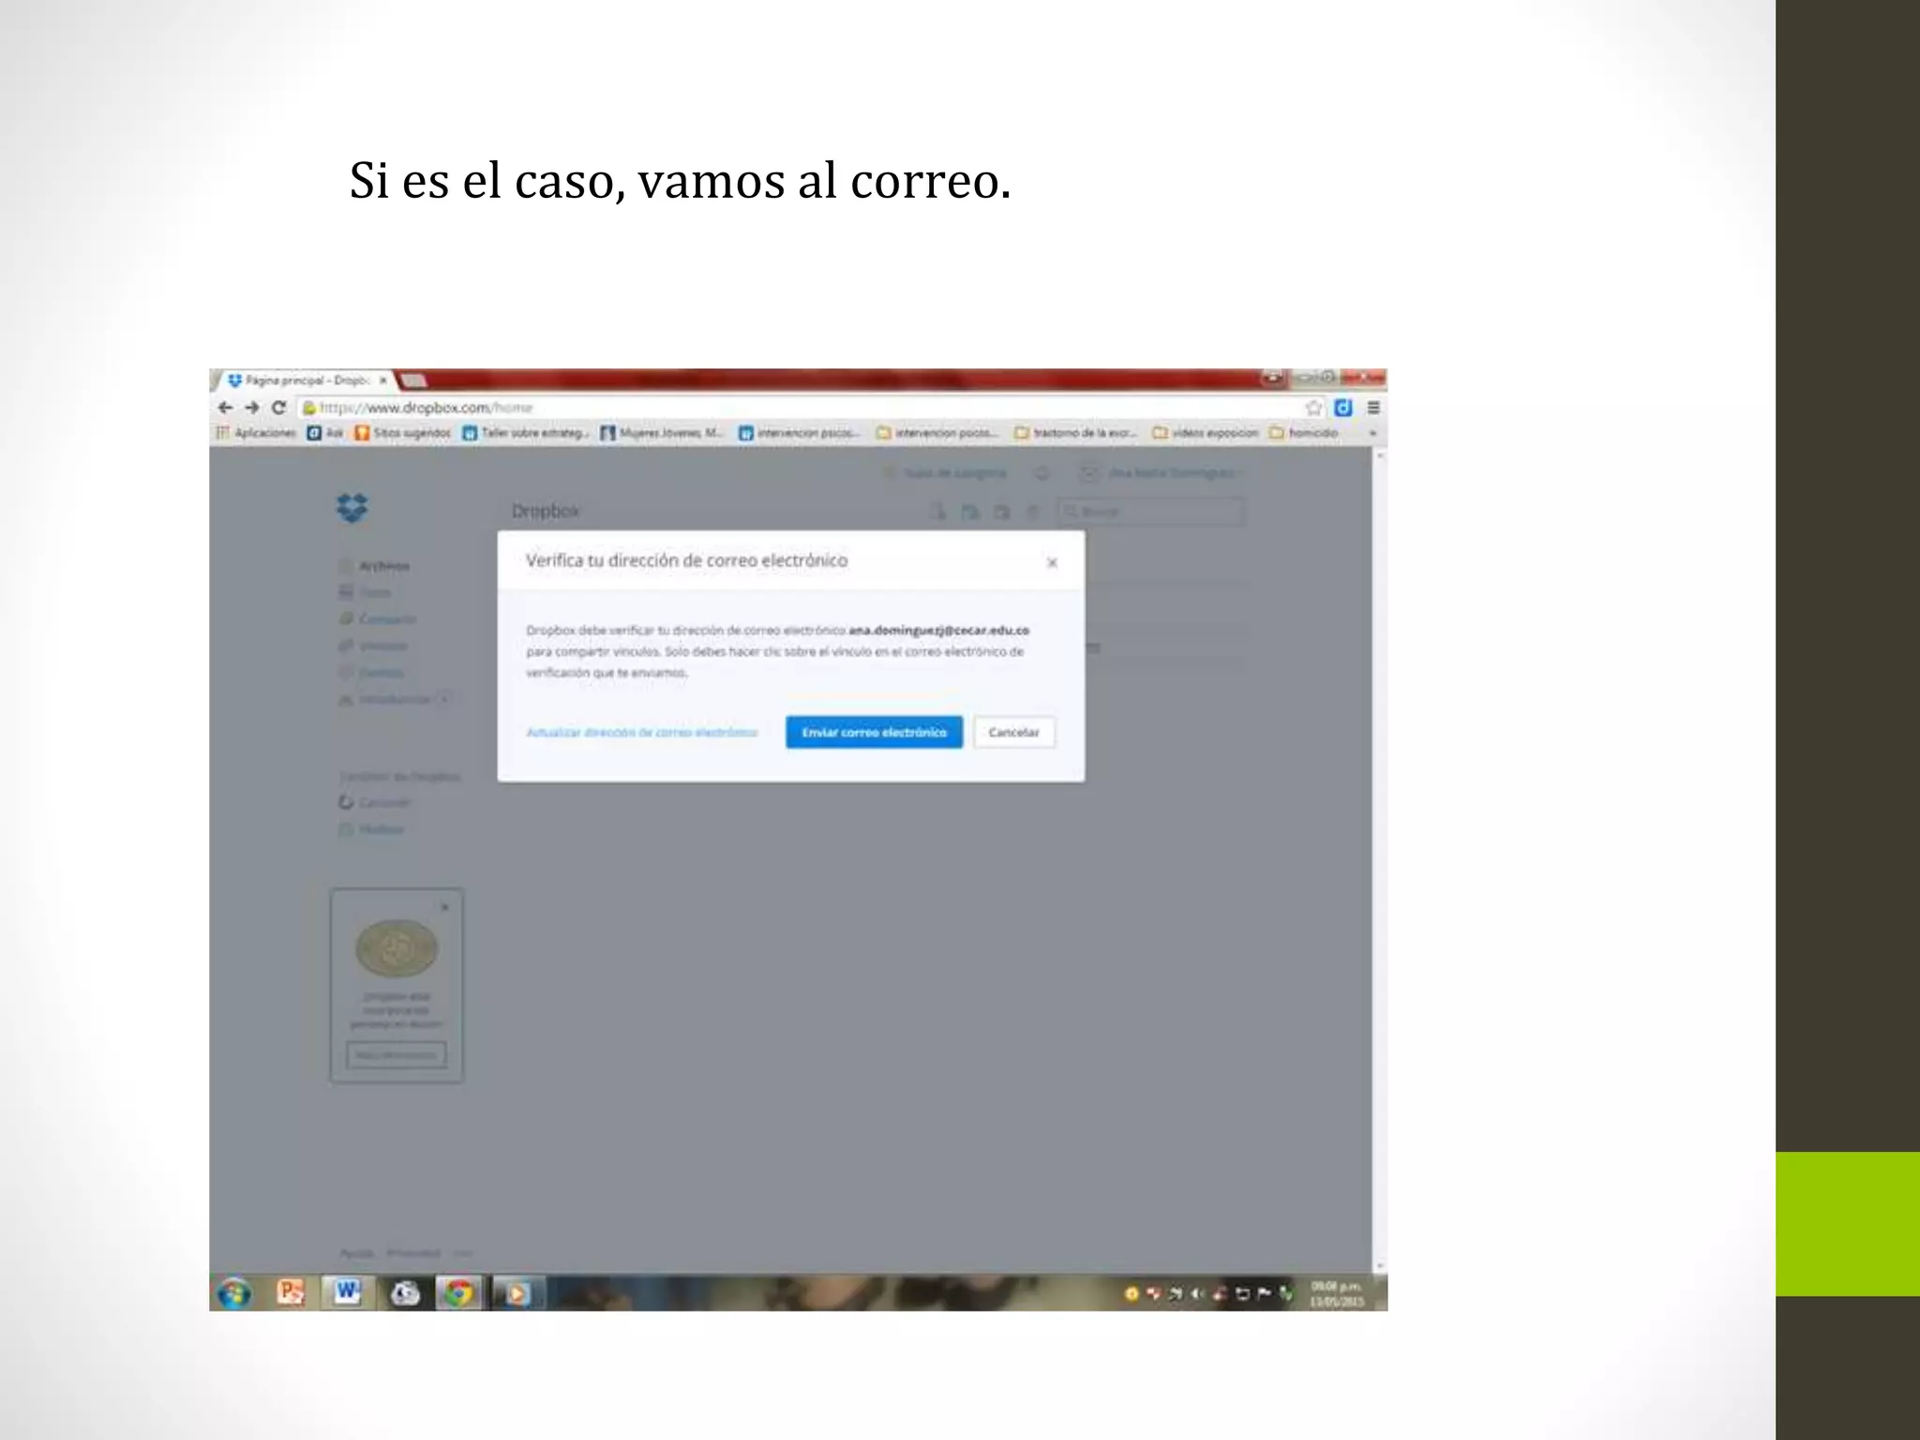Open the Windows Start menu
The image size is (1920, 1440).
(x=234, y=1294)
